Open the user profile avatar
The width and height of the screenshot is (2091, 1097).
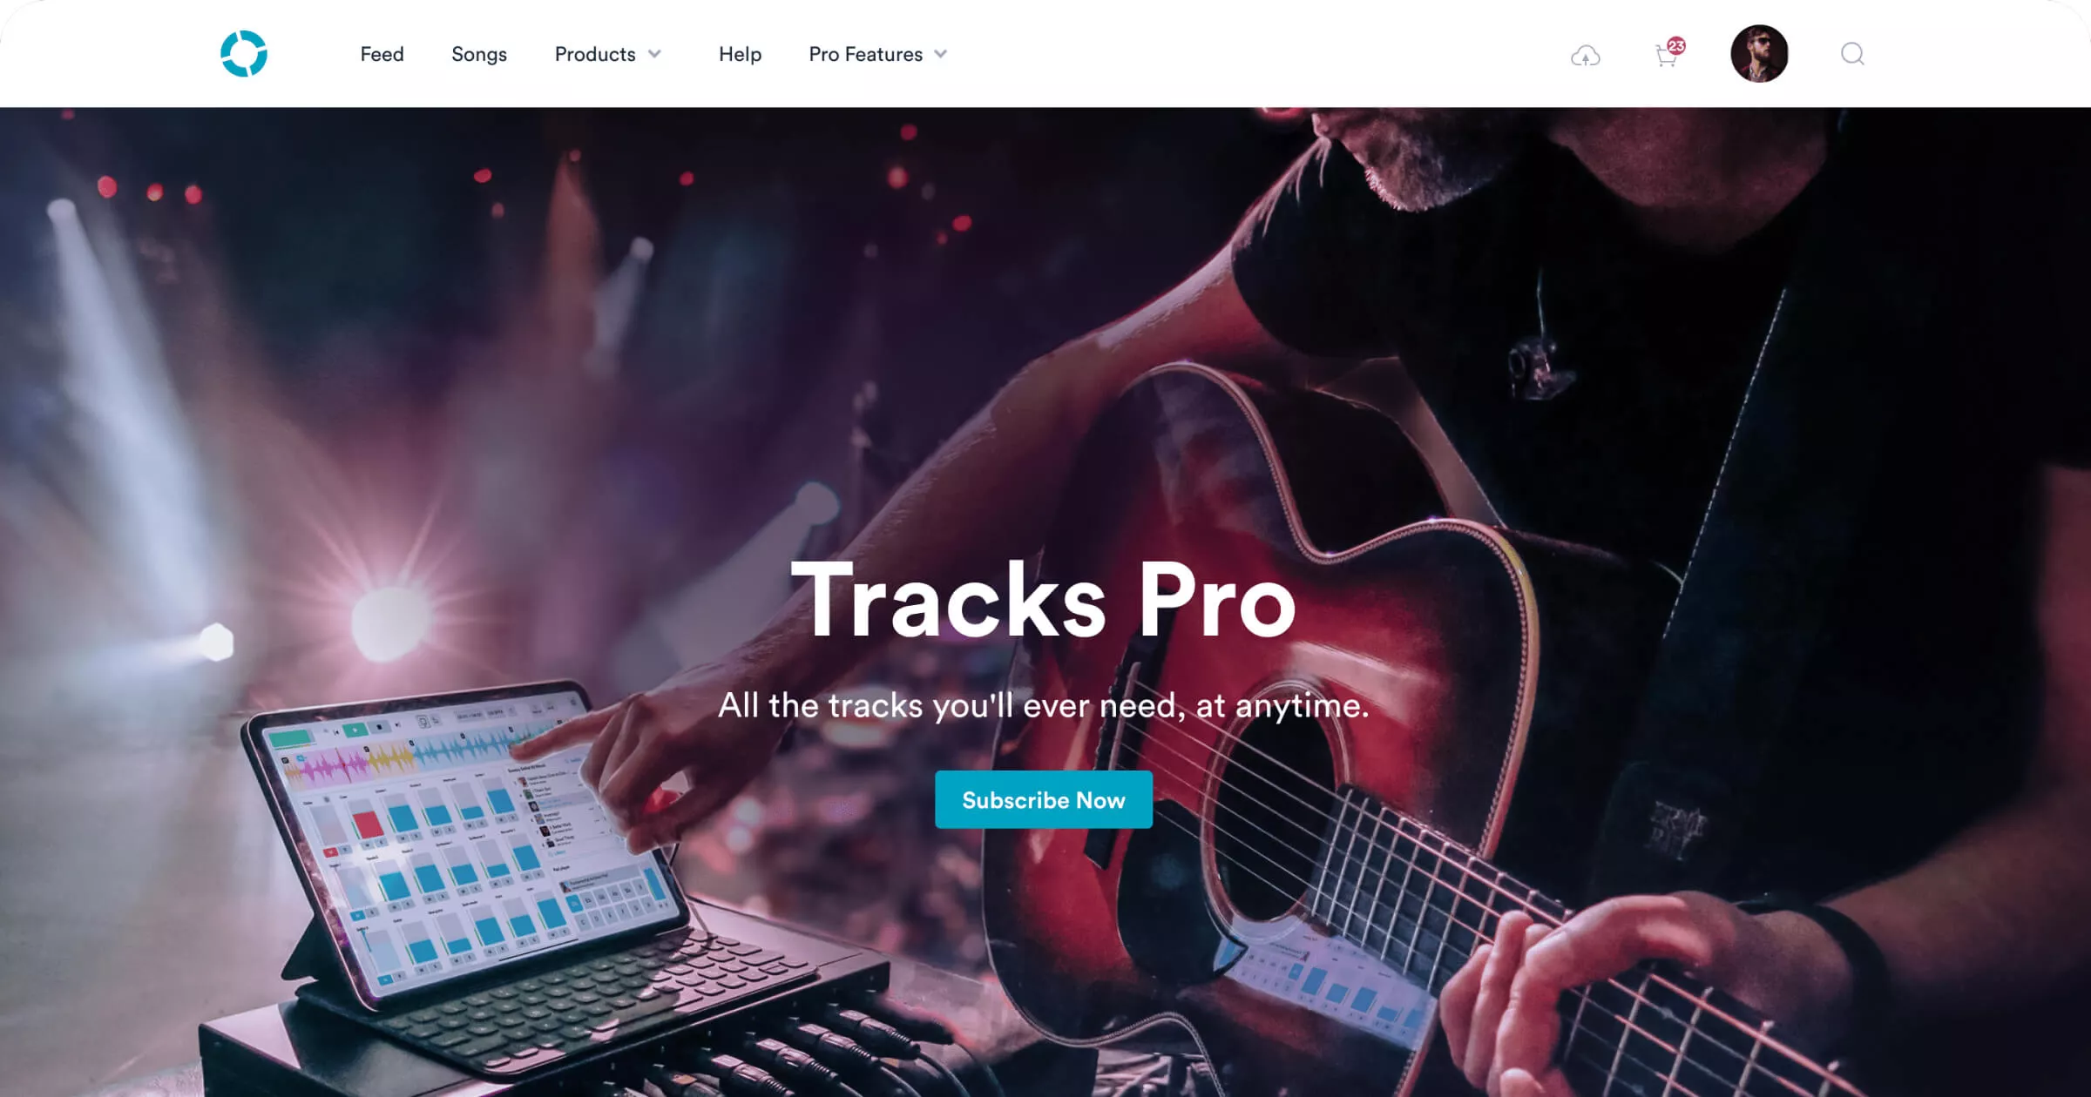tap(1759, 54)
